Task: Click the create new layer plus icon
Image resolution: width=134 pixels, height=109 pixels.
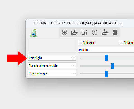Action: point(64,32)
